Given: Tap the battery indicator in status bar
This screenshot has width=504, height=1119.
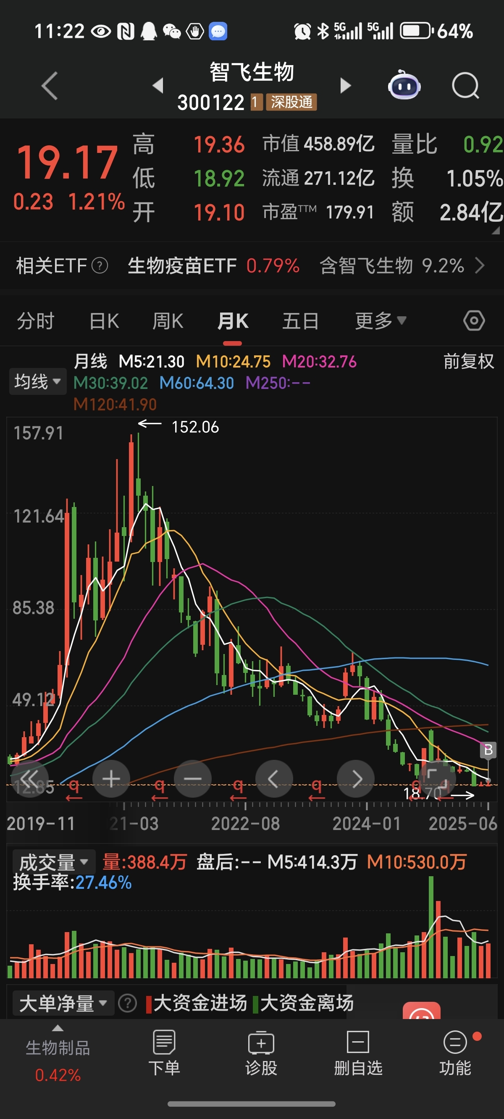Looking at the screenshot, I should coord(416,31).
